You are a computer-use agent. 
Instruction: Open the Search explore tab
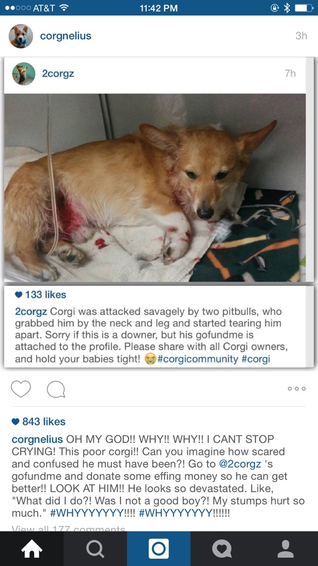[x=95, y=549]
